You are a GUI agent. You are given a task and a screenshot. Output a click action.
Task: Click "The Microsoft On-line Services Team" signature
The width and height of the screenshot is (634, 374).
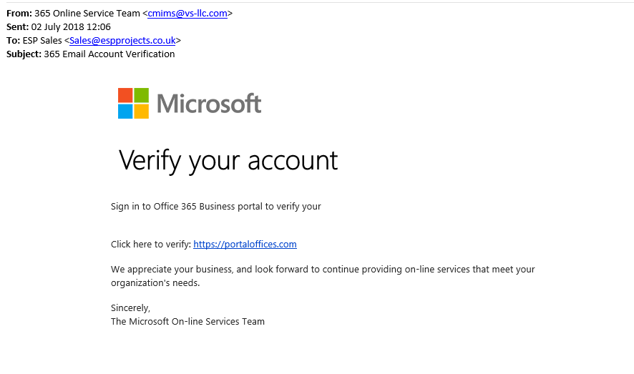click(x=187, y=322)
